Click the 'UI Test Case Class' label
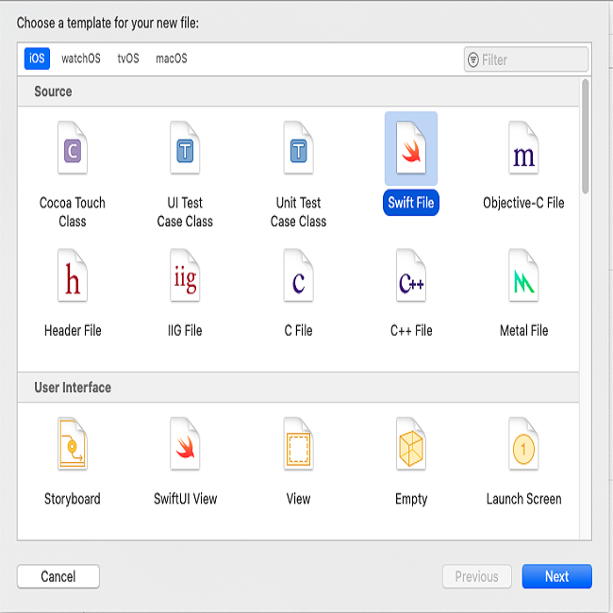The image size is (613, 613). click(x=185, y=212)
